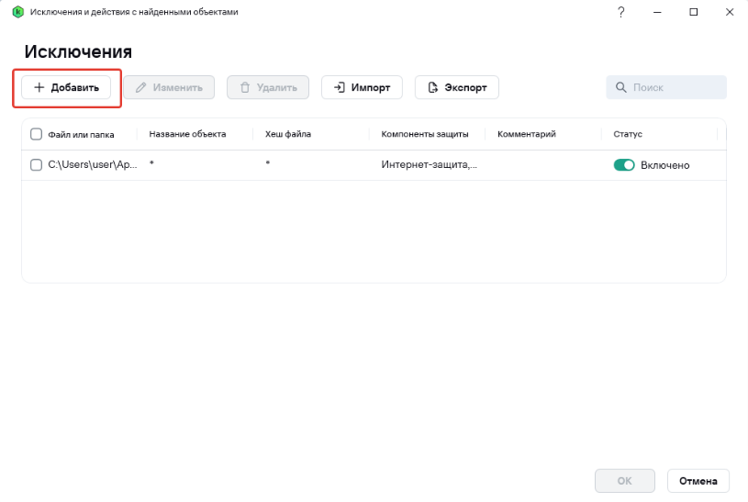
Task: Click the magnifier icon in search box
Action: [x=620, y=87]
